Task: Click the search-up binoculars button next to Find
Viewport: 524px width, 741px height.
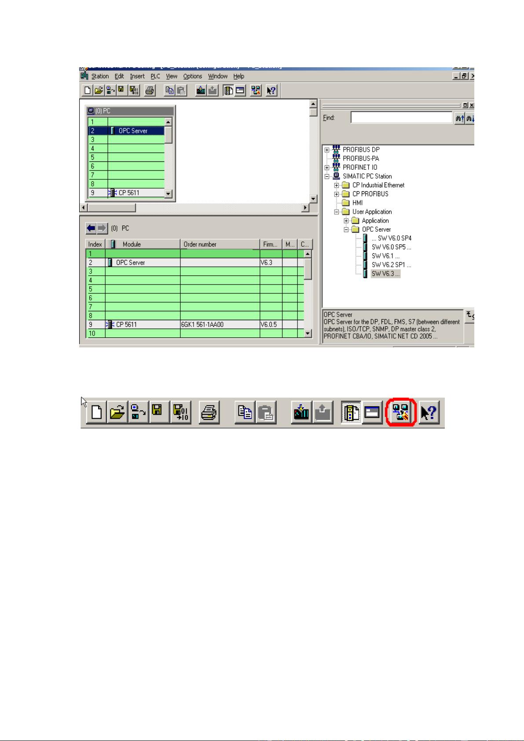Action: coord(459,118)
